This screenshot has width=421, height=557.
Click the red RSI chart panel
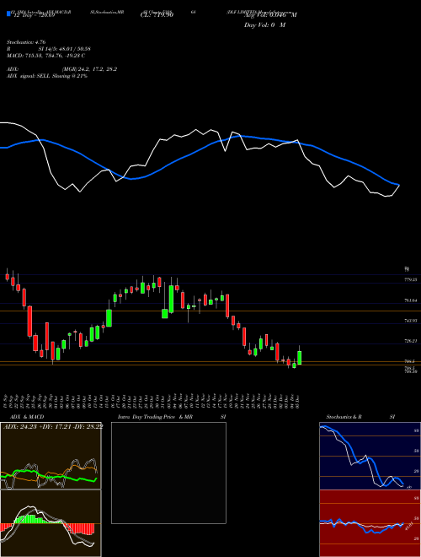tap(370, 523)
